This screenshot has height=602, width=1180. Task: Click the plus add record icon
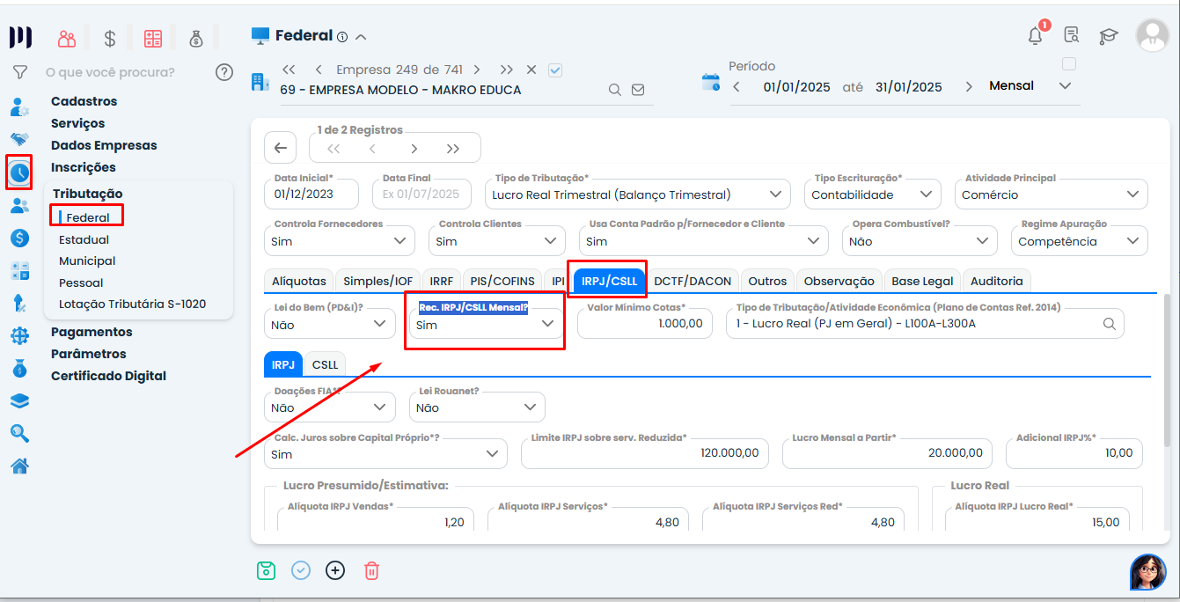tap(335, 570)
